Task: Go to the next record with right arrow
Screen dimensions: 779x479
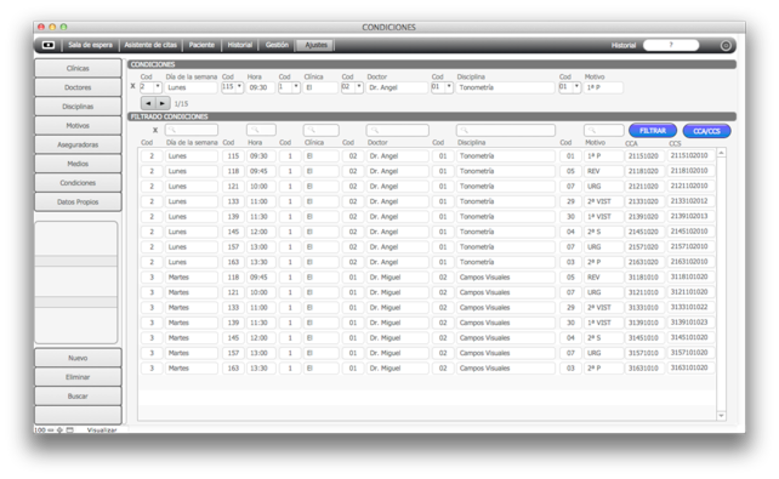Action: tap(163, 103)
